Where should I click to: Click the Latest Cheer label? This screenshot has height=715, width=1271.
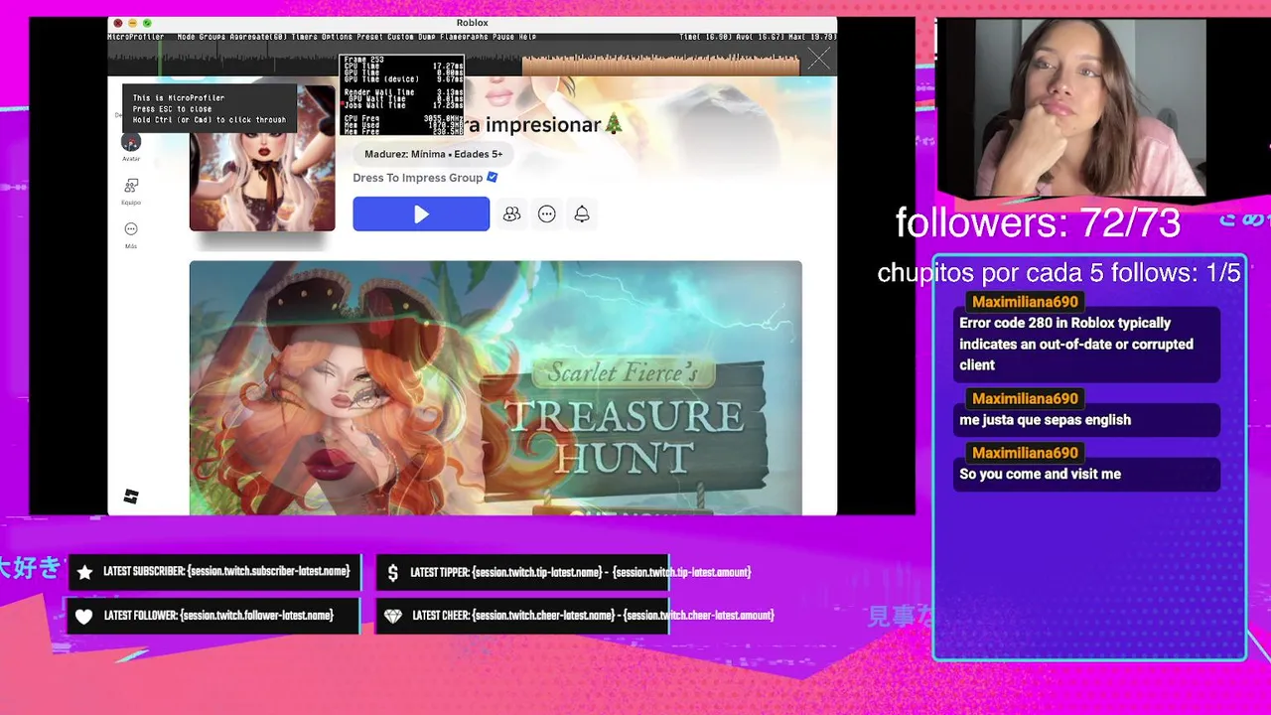pos(593,616)
